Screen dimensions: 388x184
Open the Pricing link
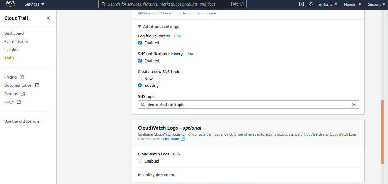(10, 77)
